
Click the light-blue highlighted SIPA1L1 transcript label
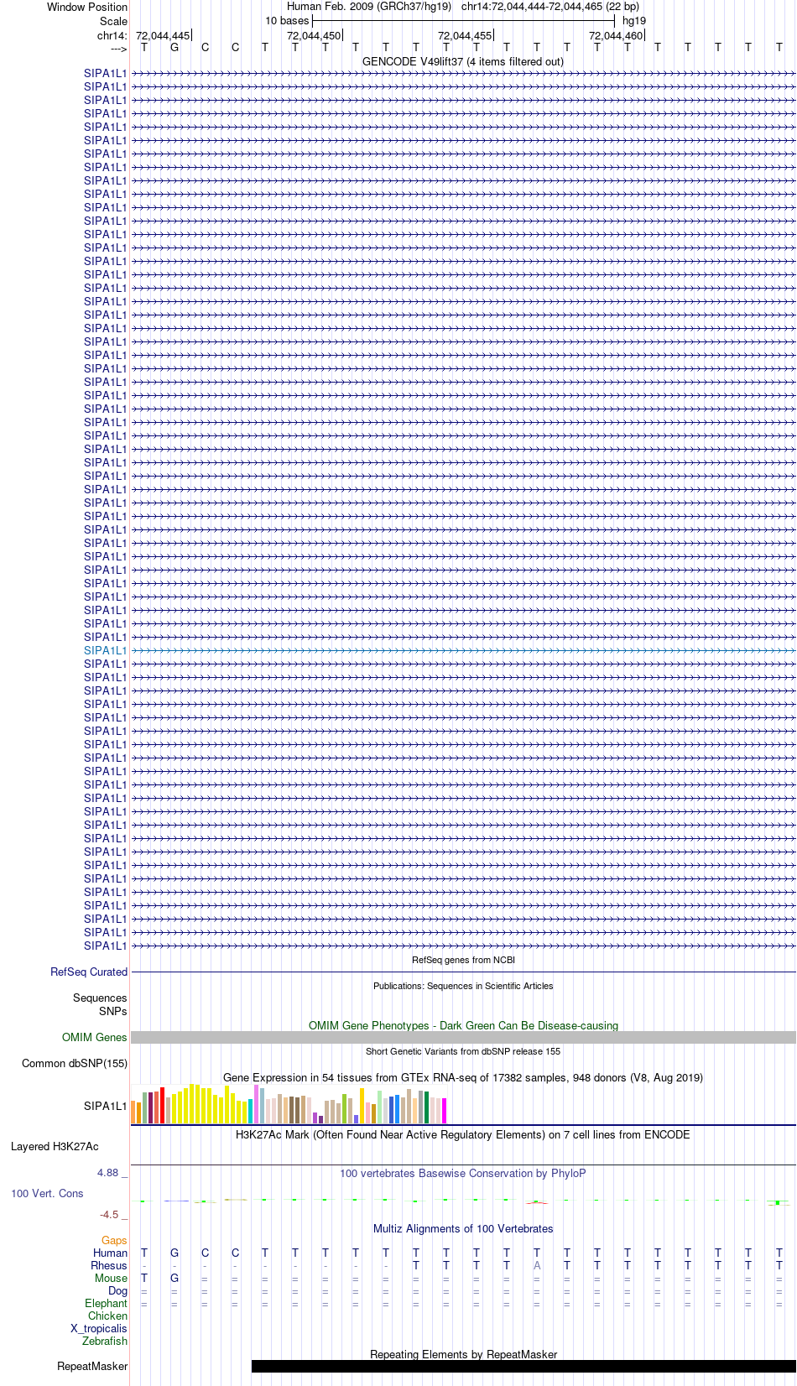(x=106, y=650)
